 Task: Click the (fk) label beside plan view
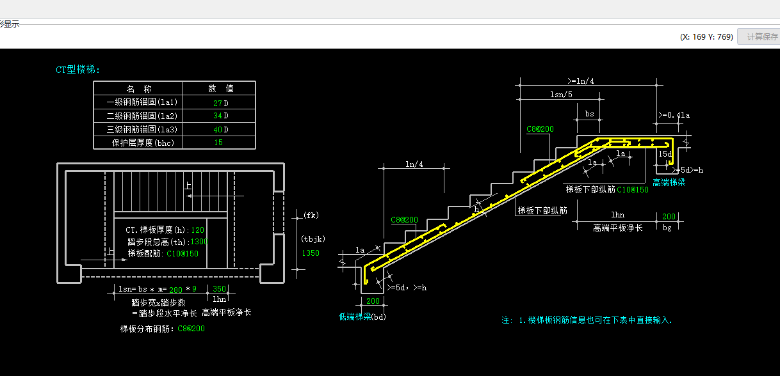(311, 214)
